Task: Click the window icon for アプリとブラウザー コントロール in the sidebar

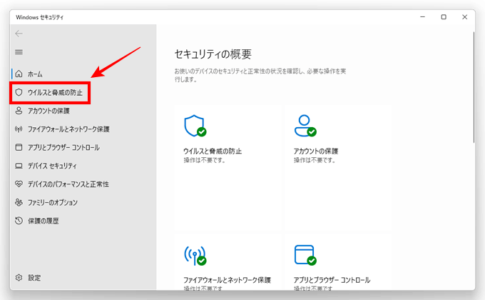Action: point(19,147)
